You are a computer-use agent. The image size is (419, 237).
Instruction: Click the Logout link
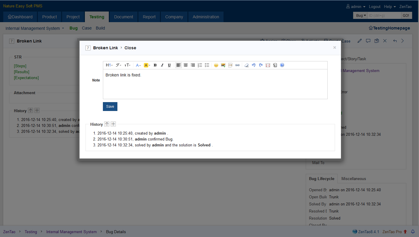pos(375,6)
